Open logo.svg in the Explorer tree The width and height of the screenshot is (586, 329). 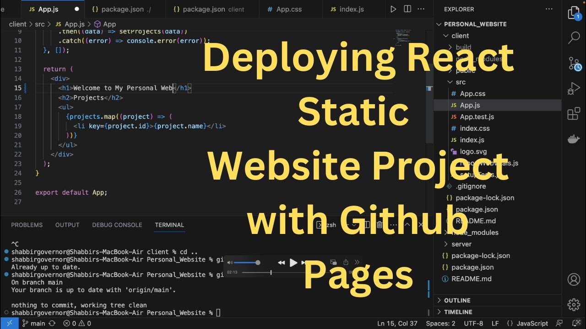point(498,151)
